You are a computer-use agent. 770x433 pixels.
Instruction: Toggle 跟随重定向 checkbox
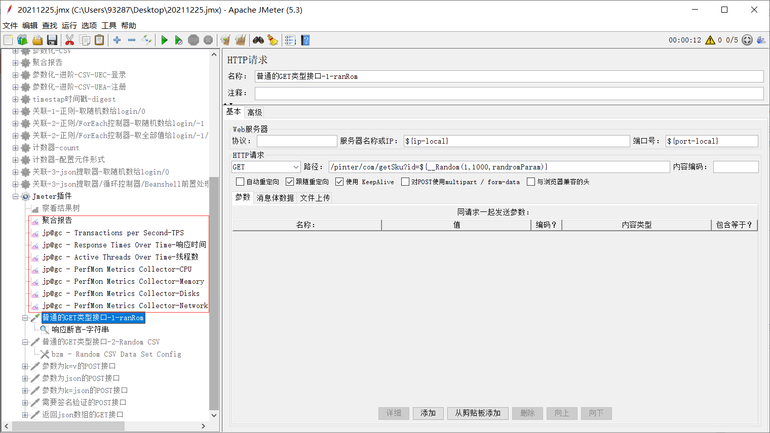[290, 182]
